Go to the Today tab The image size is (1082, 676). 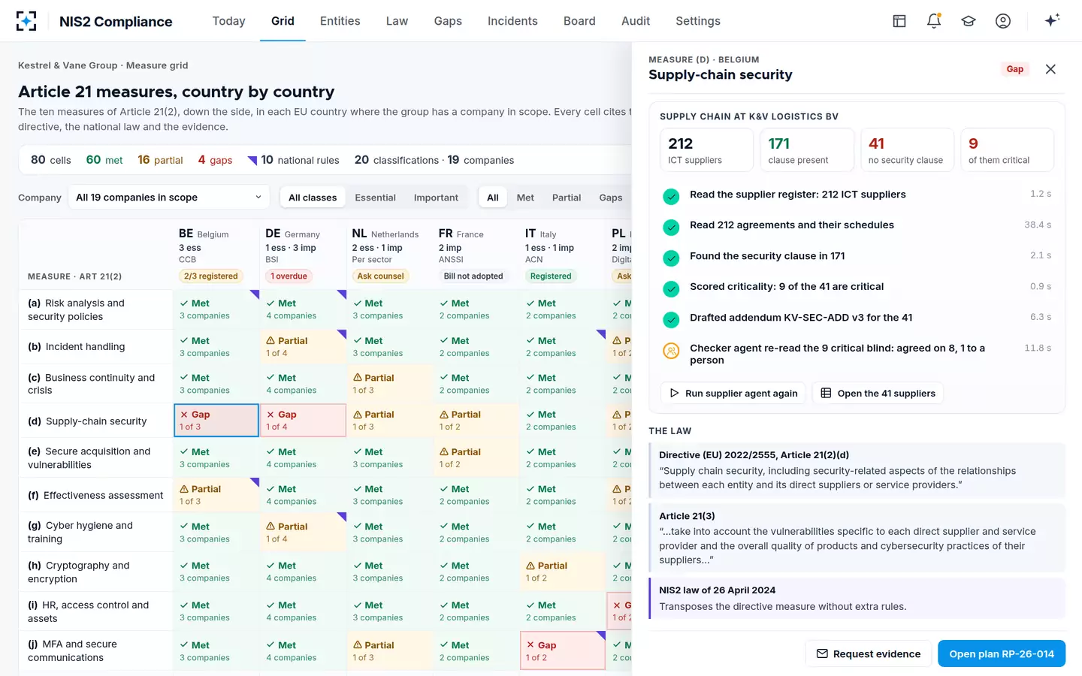click(x=229, y=21)
